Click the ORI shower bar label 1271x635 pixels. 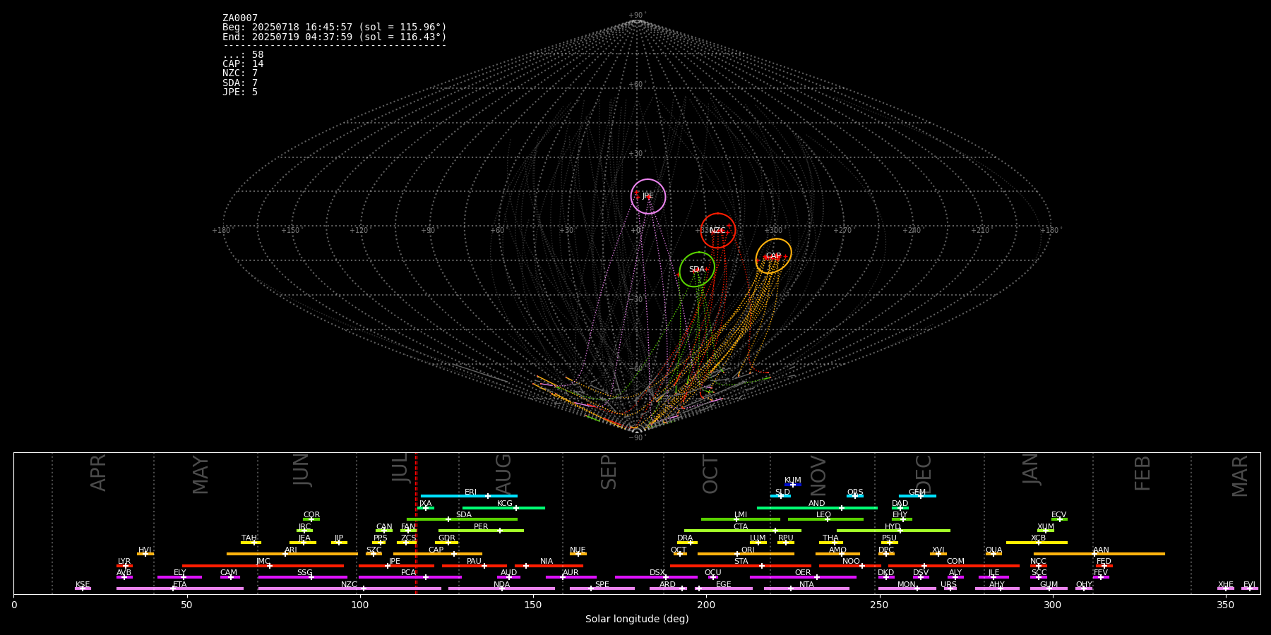click(748, 550)
